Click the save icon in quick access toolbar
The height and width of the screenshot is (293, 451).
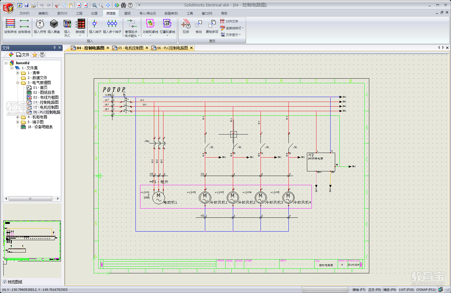coord(26,5)
